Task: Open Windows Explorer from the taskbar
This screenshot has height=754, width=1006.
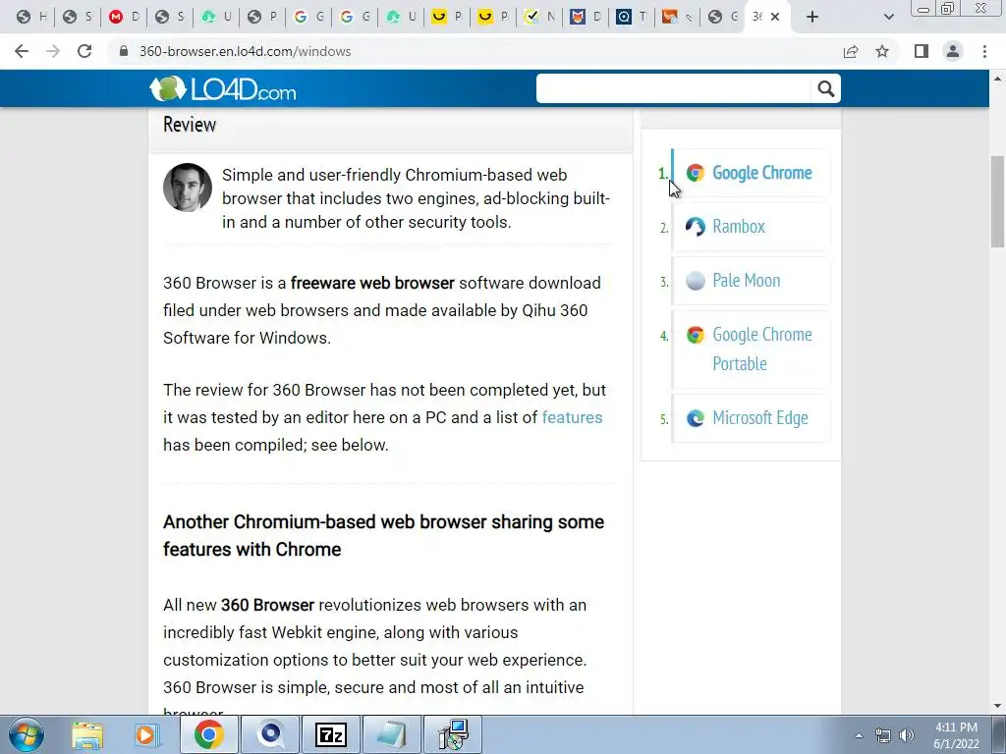Action: pyautogui.click(x=87, y=734)
